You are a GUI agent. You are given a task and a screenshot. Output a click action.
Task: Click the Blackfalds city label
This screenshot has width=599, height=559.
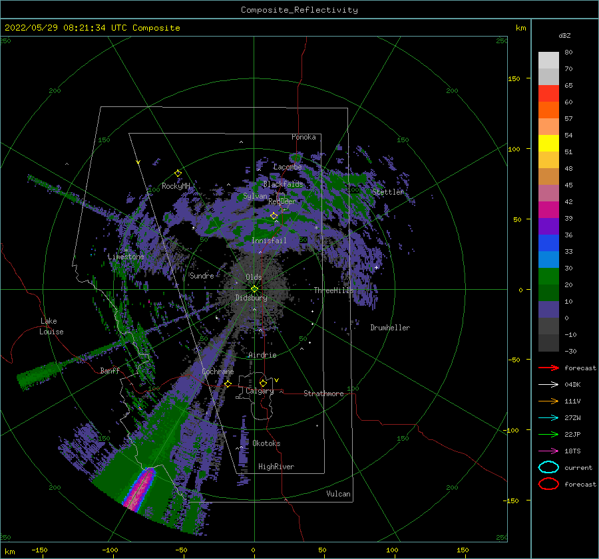click(283, 184)
